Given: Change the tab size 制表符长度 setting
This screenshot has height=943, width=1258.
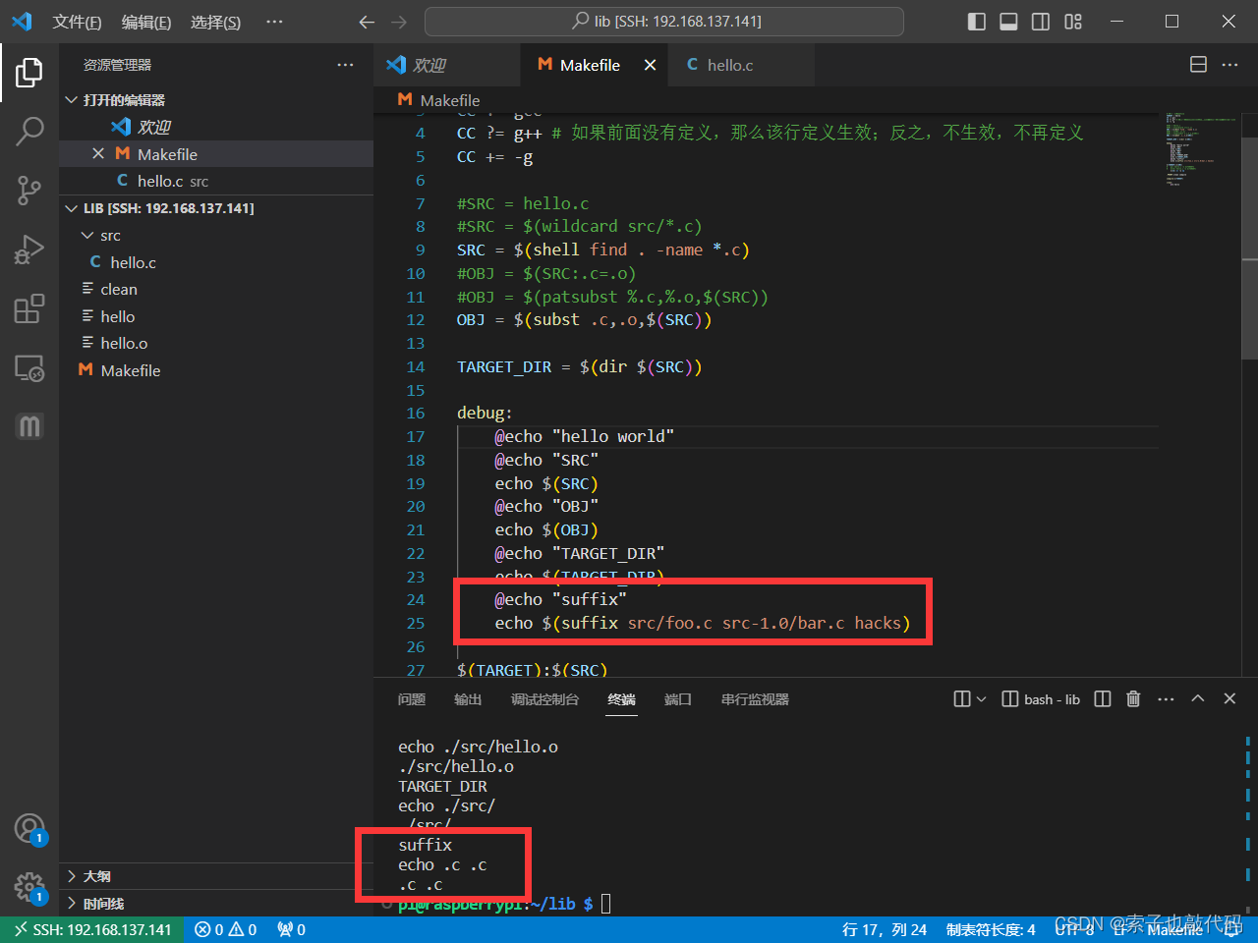Looking at the screenshot, I should [991, 929].
